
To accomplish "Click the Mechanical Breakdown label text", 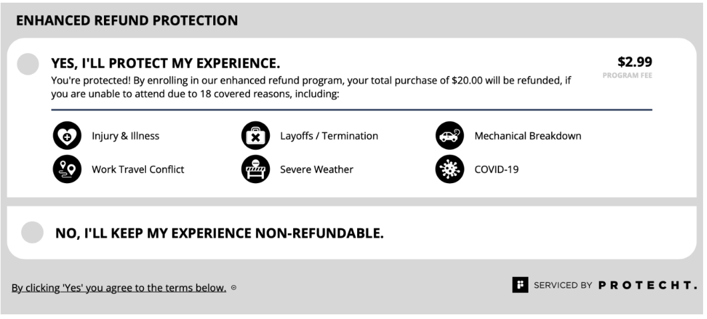I will (x=528, y=136).
